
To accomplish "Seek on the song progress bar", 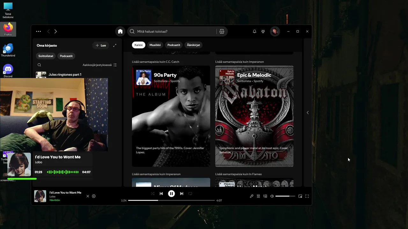I will coord(171,200).
